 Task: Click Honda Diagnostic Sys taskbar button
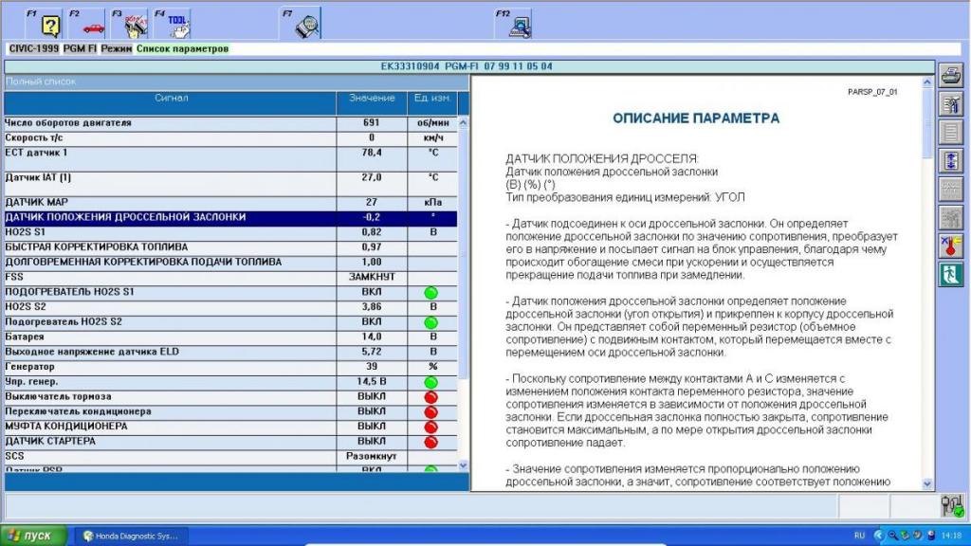133,537
